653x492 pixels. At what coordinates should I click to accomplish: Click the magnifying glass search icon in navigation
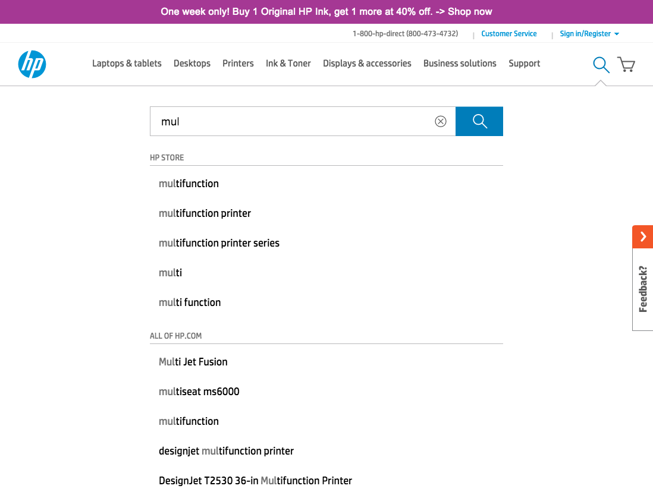[x=601, y=64]
